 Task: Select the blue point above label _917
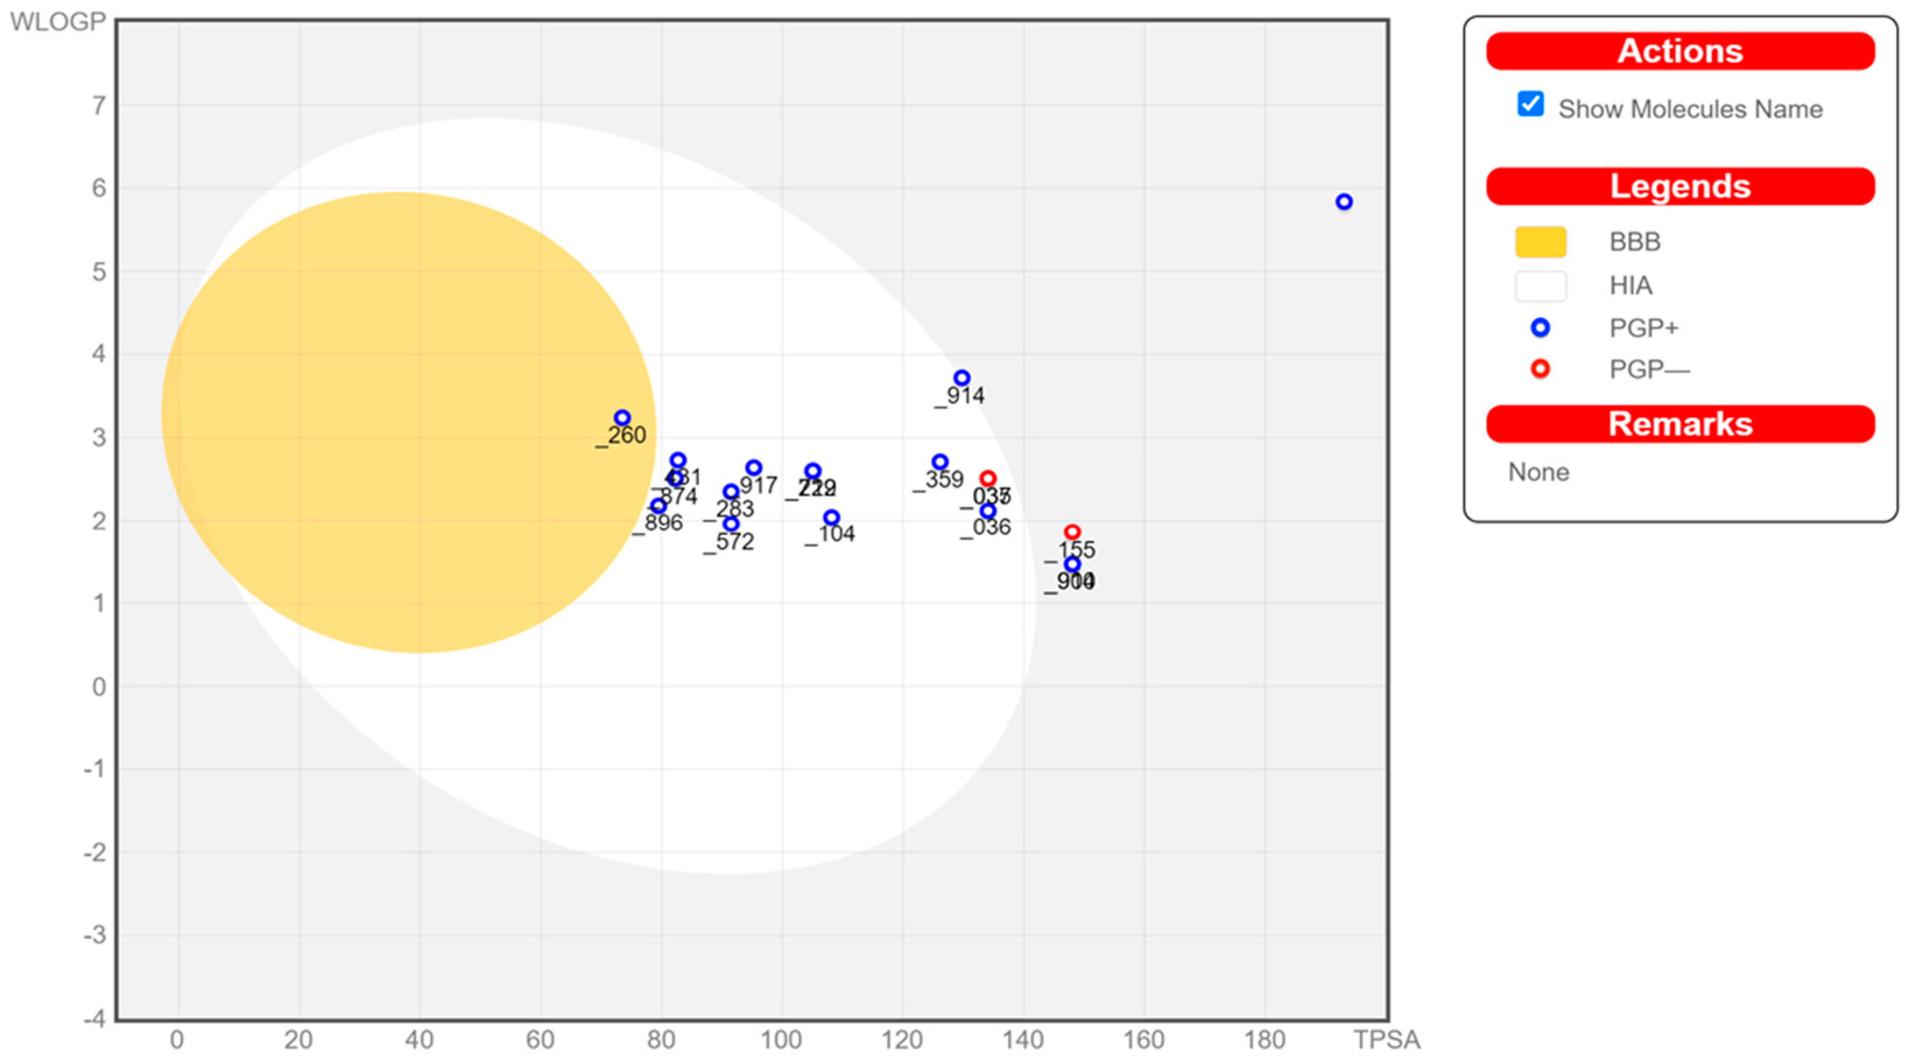click(753, 468)
